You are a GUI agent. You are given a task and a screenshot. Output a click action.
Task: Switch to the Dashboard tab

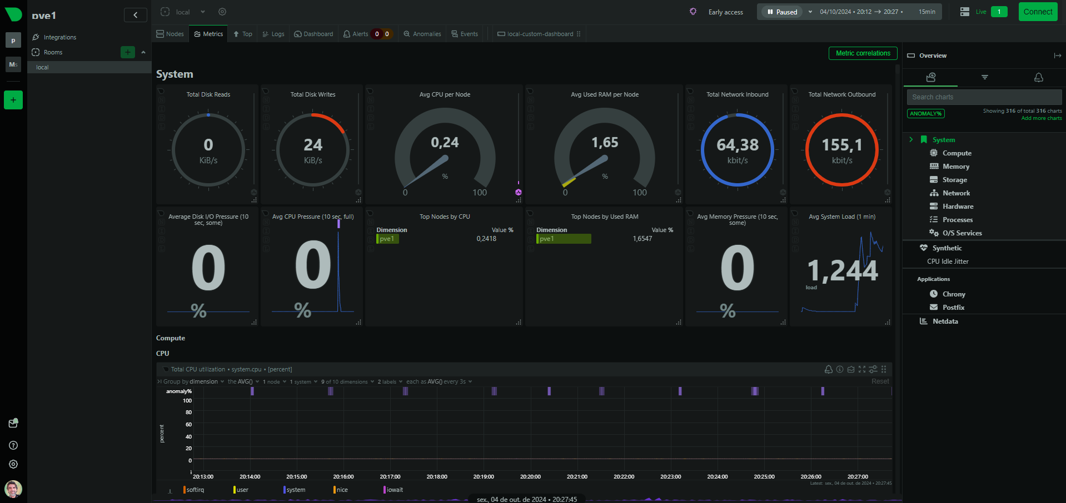pyautogui.click(x=314, y=34)
